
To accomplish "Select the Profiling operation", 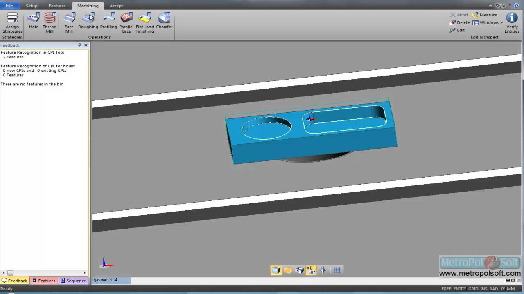I will pos(108,20).
